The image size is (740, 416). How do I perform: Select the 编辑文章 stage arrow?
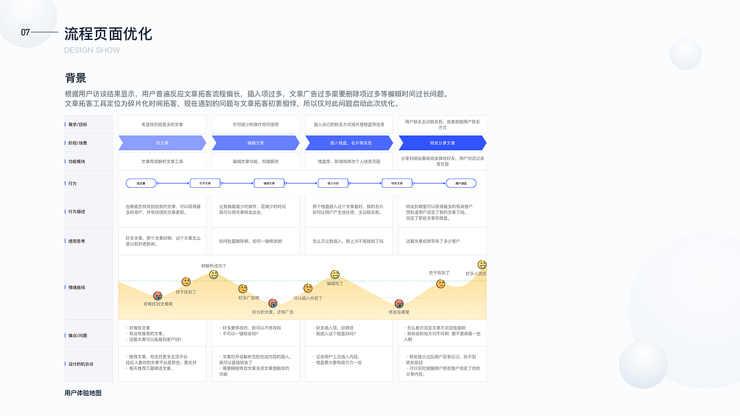tap(256, 143)
